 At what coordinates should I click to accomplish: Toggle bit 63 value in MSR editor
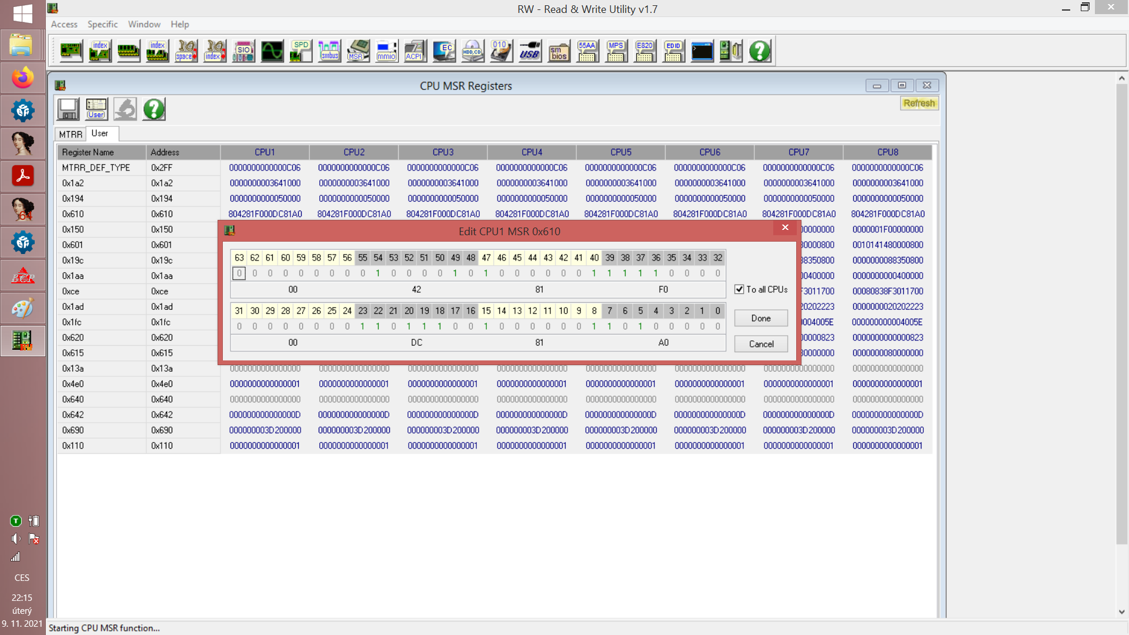[239, 273]
